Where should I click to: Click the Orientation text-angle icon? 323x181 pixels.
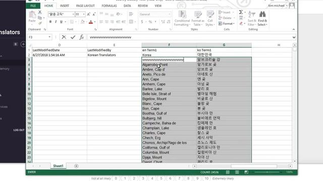pyautogui.click(x=118, y=14)
